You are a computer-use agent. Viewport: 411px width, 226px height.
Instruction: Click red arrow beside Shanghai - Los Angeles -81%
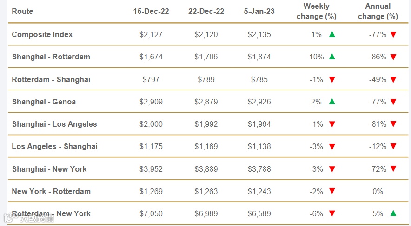click(393, 124)
